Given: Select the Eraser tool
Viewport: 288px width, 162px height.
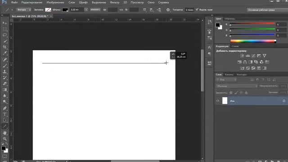Looking at the screenshot, I should (5, 84).
